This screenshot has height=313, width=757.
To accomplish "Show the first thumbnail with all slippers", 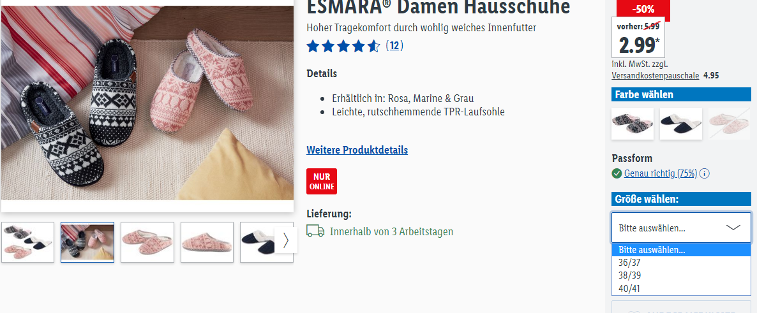I will click(27, 242).
